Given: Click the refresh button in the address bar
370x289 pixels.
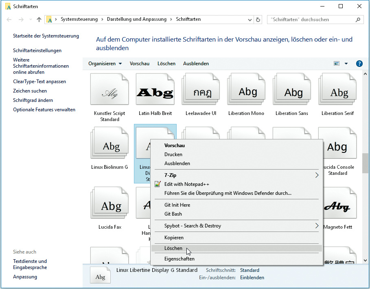Looking at the screenshot, I should (x=258, y=20).
